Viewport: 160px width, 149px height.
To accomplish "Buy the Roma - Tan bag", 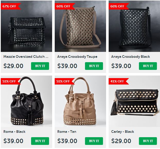I will 94,141.
